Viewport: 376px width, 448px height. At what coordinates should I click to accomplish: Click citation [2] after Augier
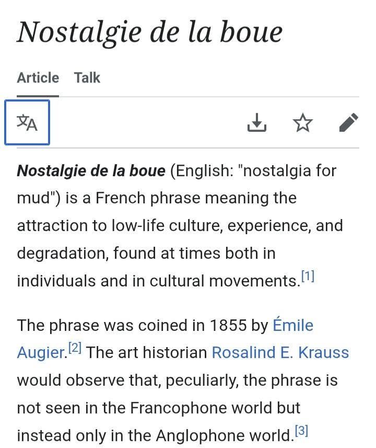(75, 348)
